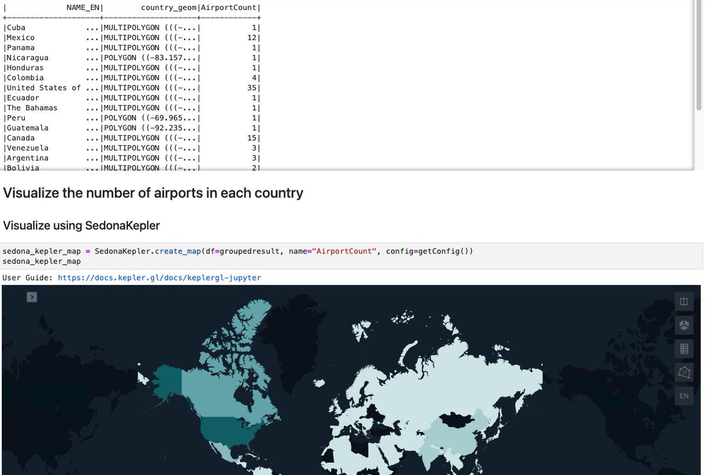Select the Canada row name
The image size is (709, 475).
point(21,138)
